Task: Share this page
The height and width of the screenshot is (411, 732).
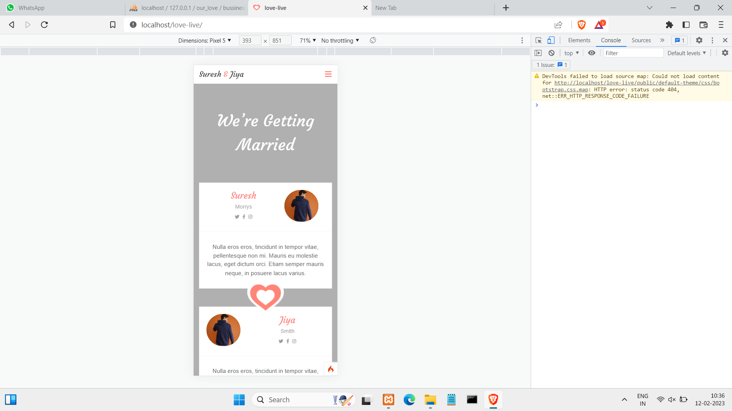Action: pyautogui.click(x=559, y=25)
